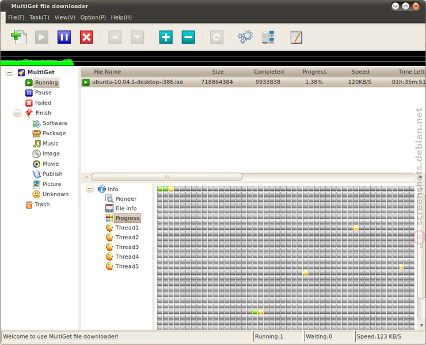
Task: Pause the task with blue pause icon
Action: pyautogui.click(x=64, y=37)
